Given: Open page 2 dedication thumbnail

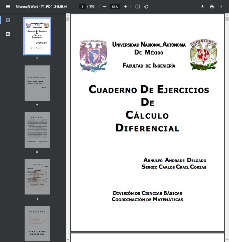Looking at the screenshot, I should tap(37, 83).
